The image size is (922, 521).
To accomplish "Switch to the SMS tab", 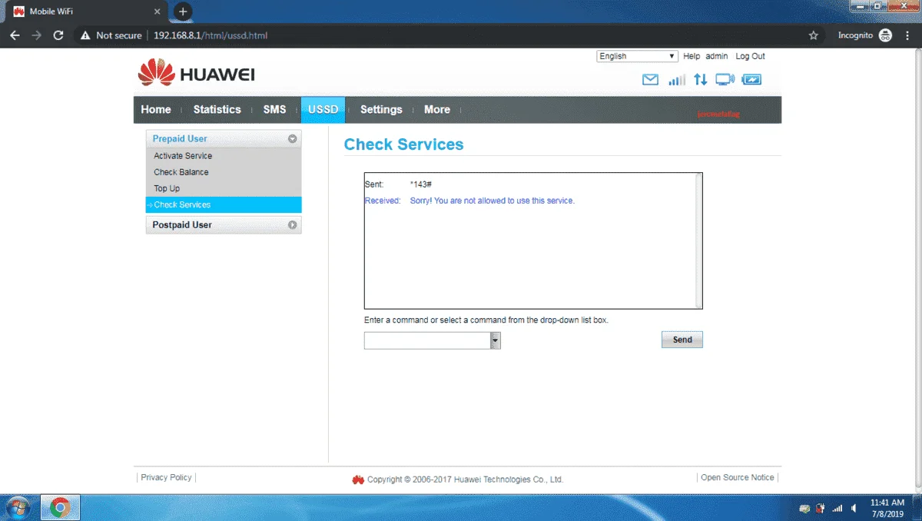I will tap(274, 110).
